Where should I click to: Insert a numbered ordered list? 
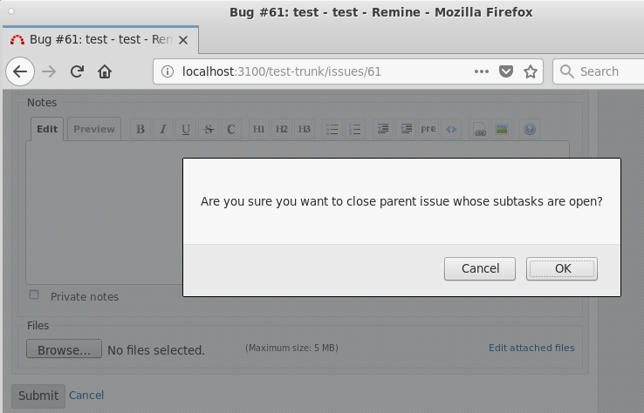click(x=354, y=129)
